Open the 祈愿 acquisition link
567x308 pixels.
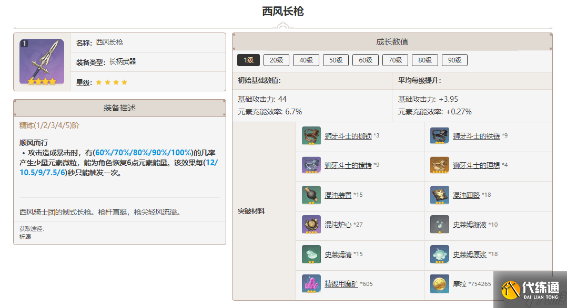pos(22,236)
